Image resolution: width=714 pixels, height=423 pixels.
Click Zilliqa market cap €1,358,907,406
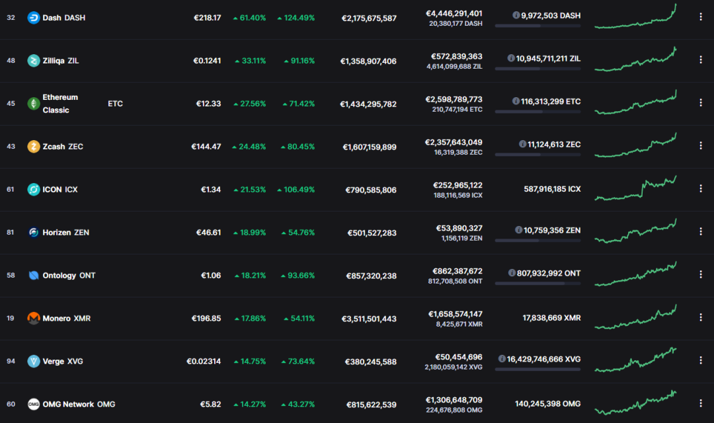(x=368, y=61)
